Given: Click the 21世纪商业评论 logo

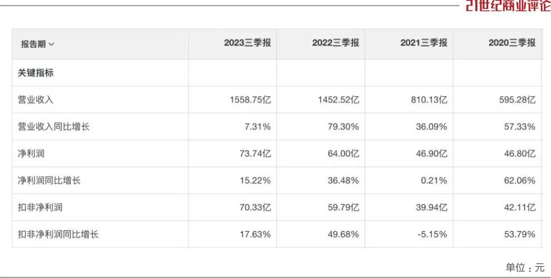Looking at the screenshot, I should 508,6.
